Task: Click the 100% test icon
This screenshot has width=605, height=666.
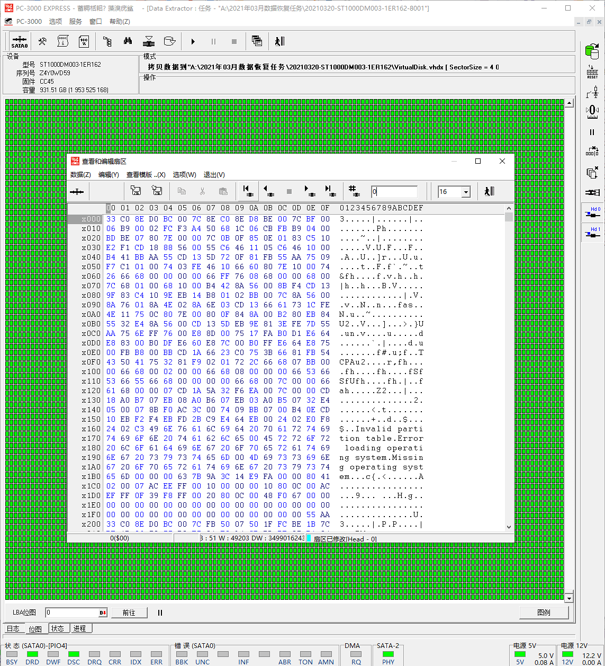Action: point(84,41)
